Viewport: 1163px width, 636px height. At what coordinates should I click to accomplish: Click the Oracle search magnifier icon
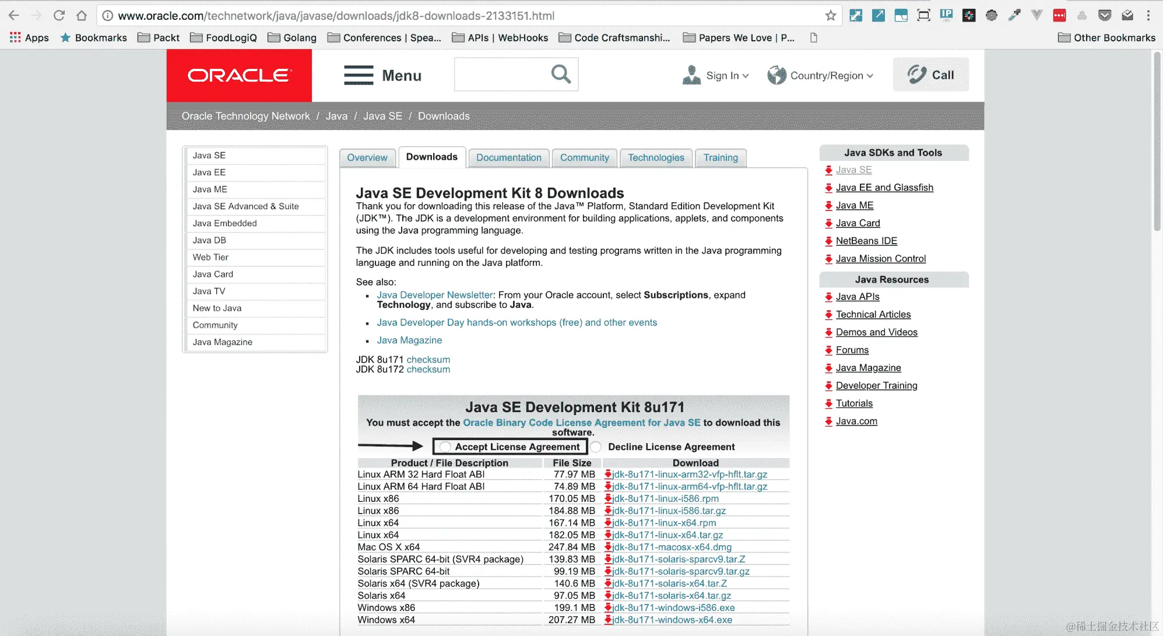coord(561,74)
